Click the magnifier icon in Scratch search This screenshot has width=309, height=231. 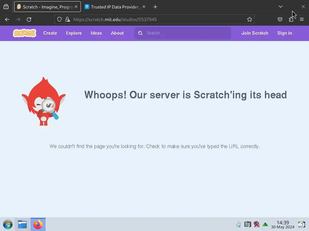(140, 33)
